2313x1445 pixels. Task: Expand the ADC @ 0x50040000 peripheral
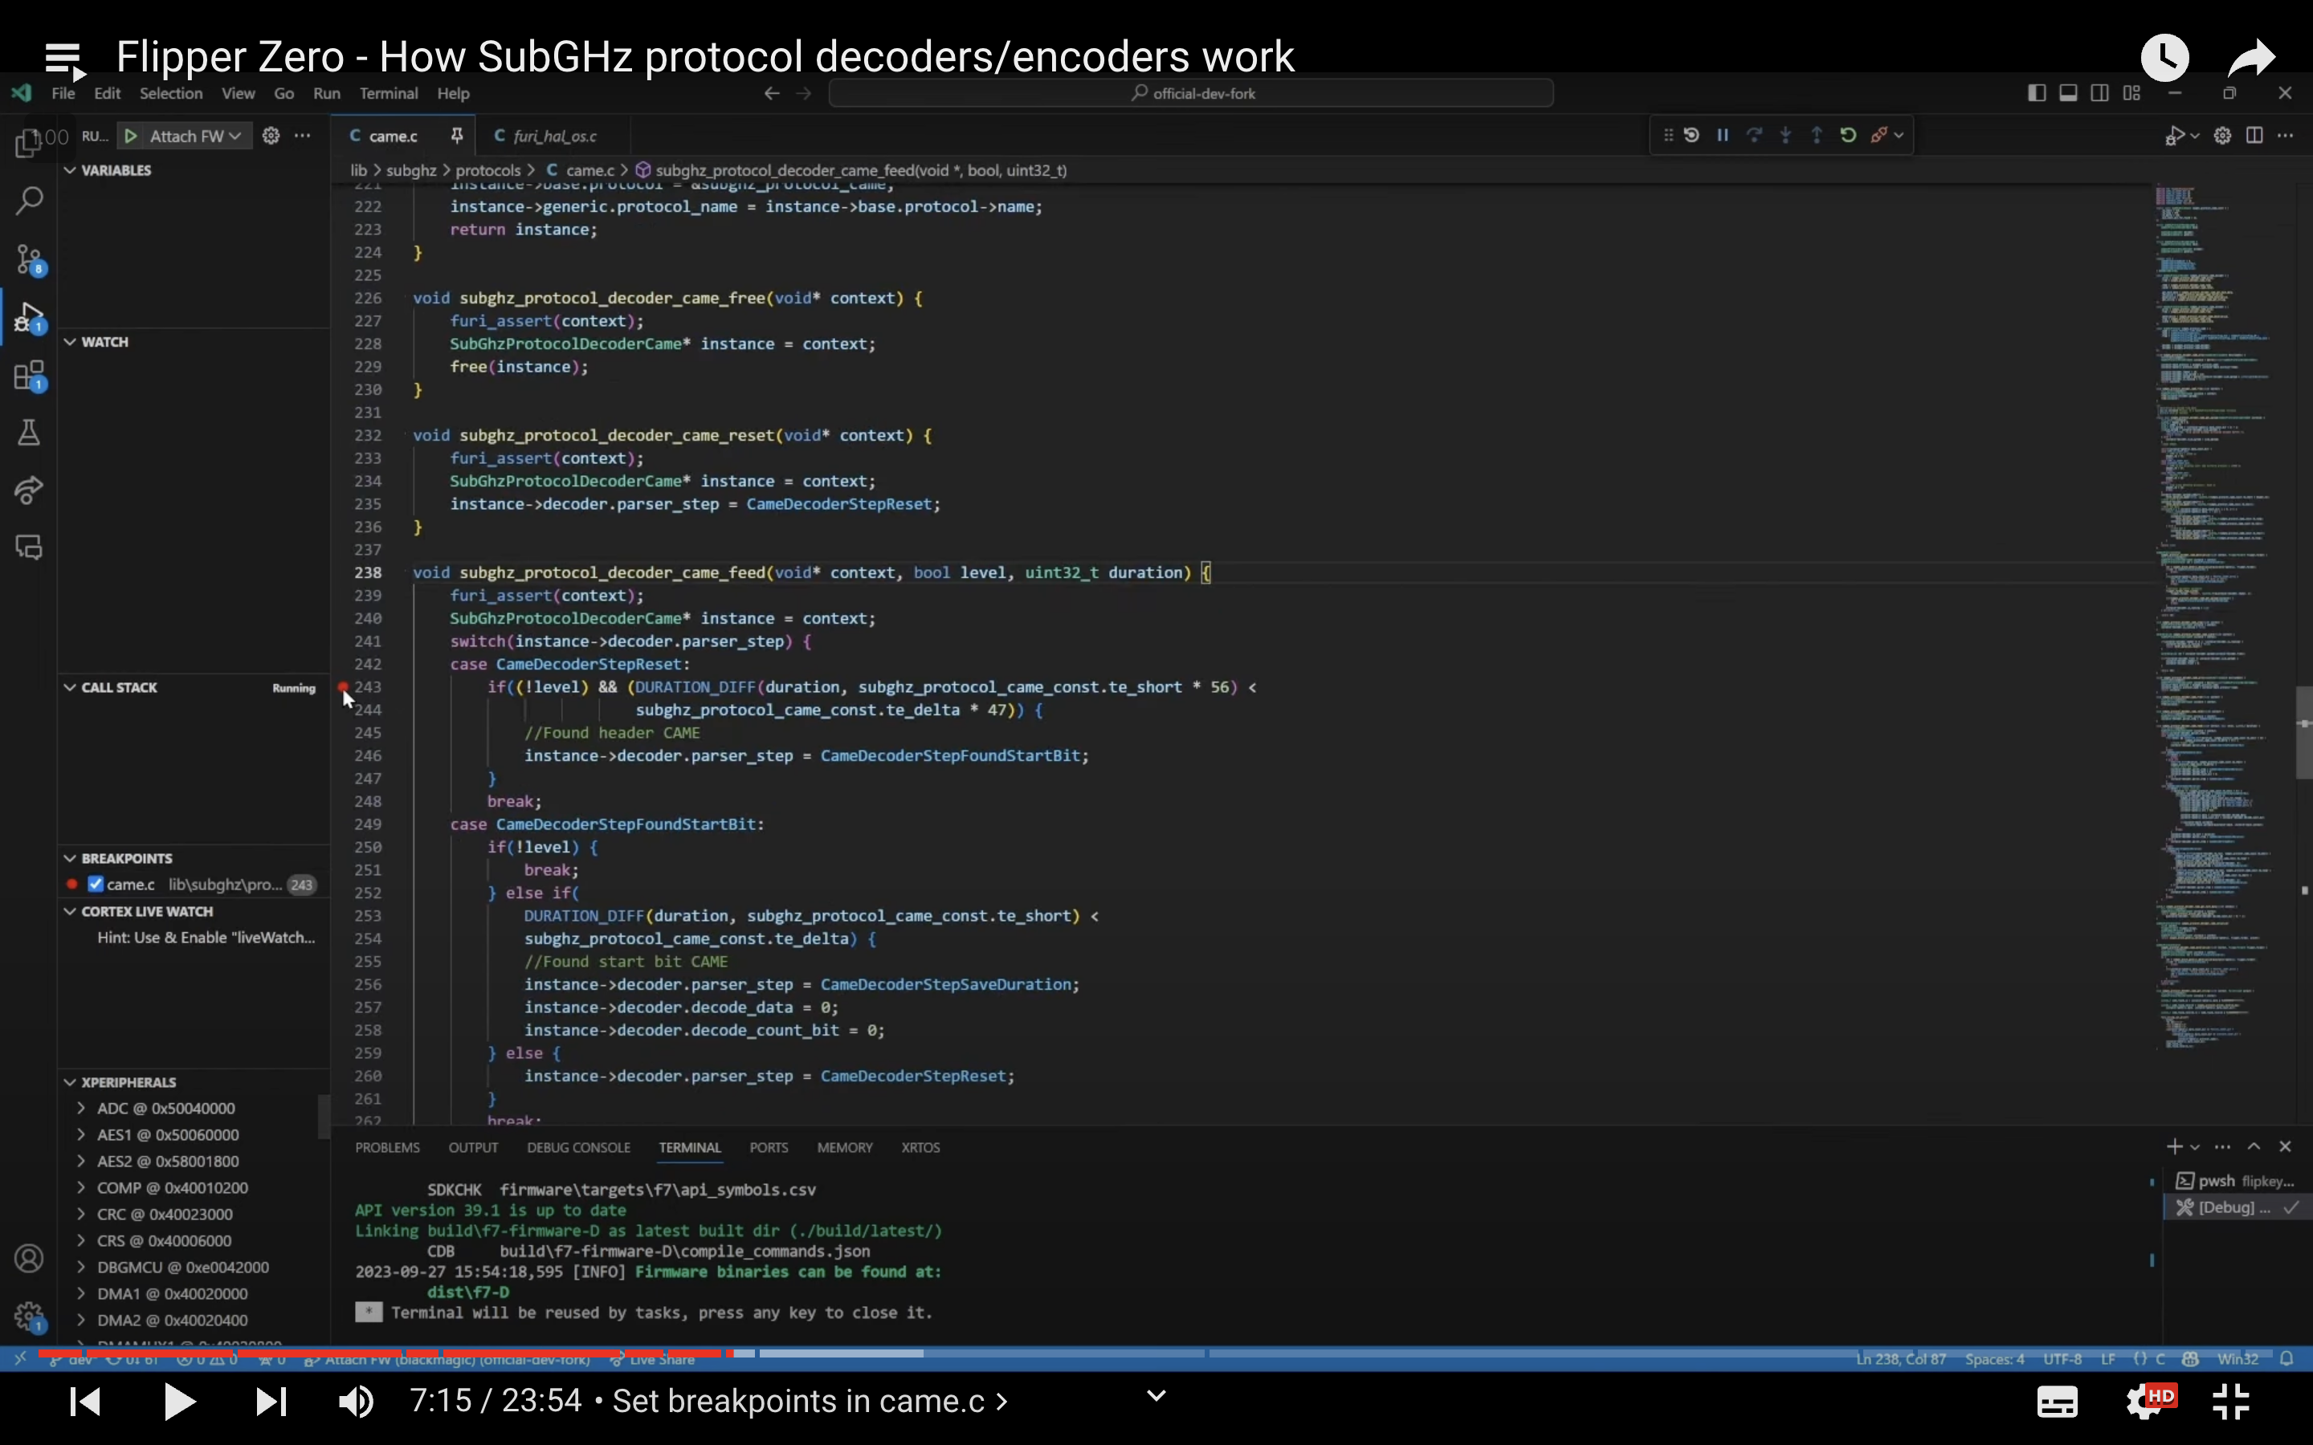click(x=80, y=1108)
